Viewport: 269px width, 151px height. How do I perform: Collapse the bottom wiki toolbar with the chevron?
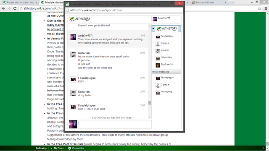[263, 148]
